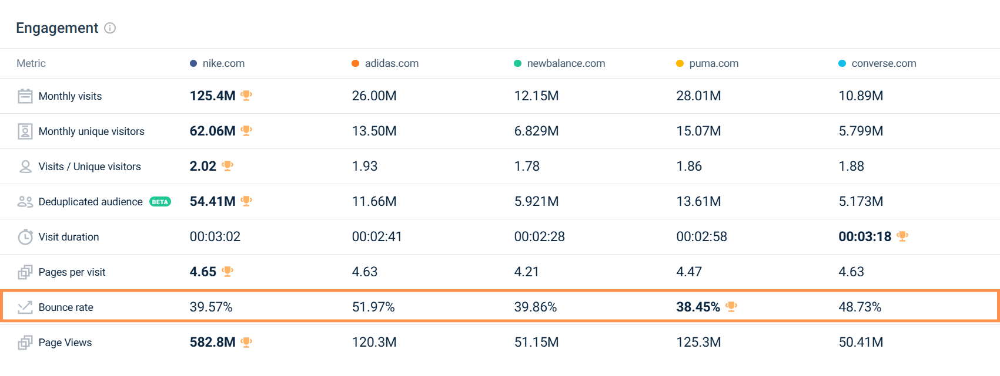Click the trophy next to 4.65
Screen dimensions: 1000x376
228,271
